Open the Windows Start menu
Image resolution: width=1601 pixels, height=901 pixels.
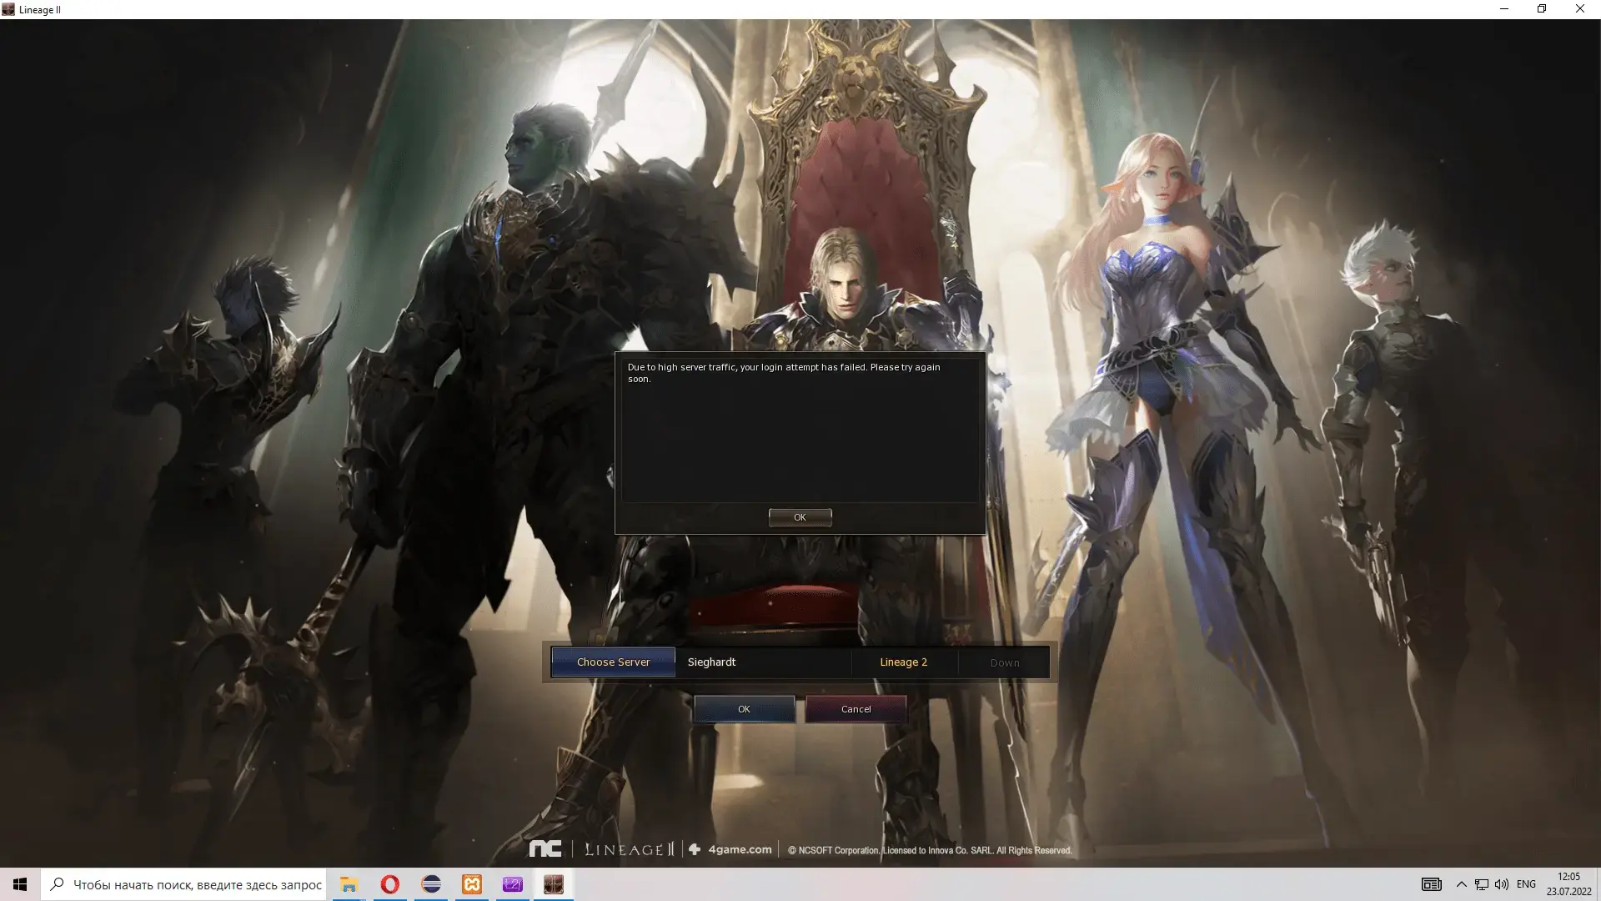pyautogui.click(x=20, y=884)
